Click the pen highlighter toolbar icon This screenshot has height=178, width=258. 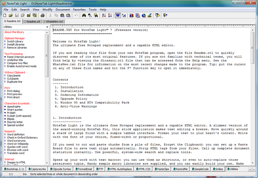pos(150,15)
